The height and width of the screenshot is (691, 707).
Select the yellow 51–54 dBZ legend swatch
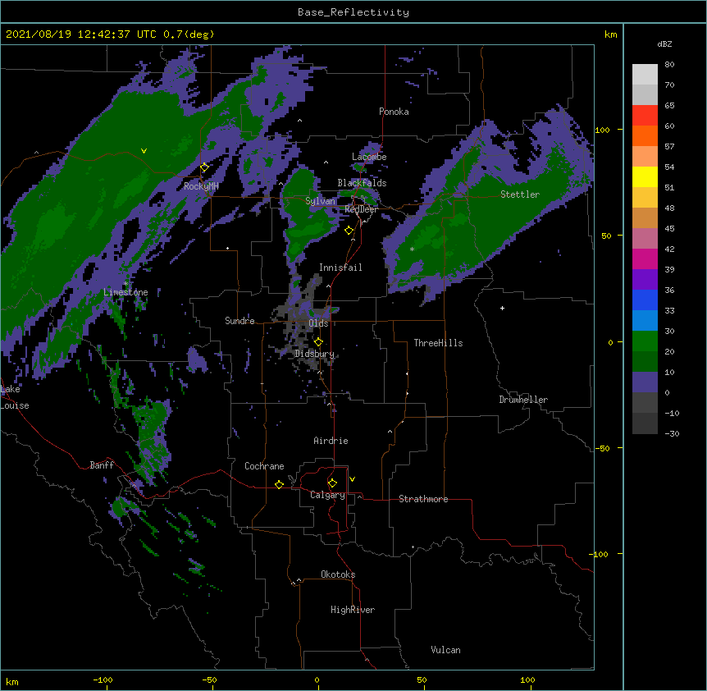coord(645,176)
